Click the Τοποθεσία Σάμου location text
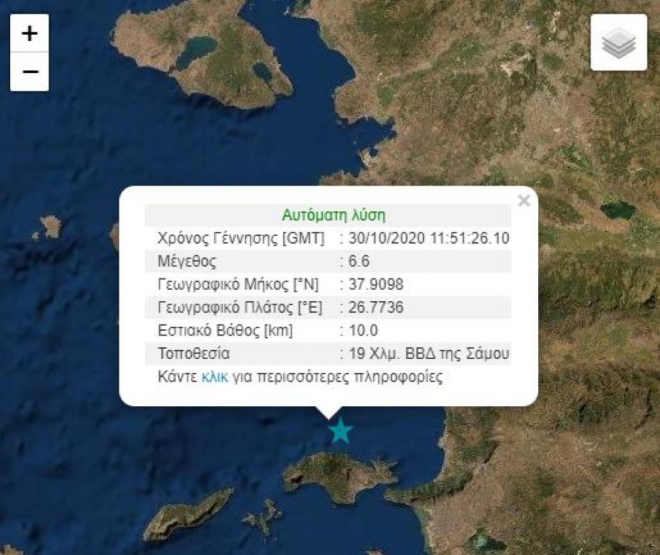660x555 pixels. tap(429, 353)
